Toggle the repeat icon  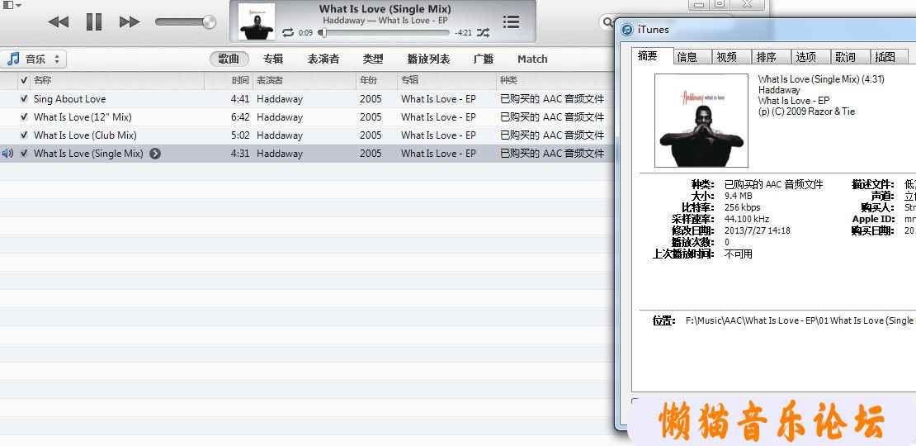[x=288, y=33]
